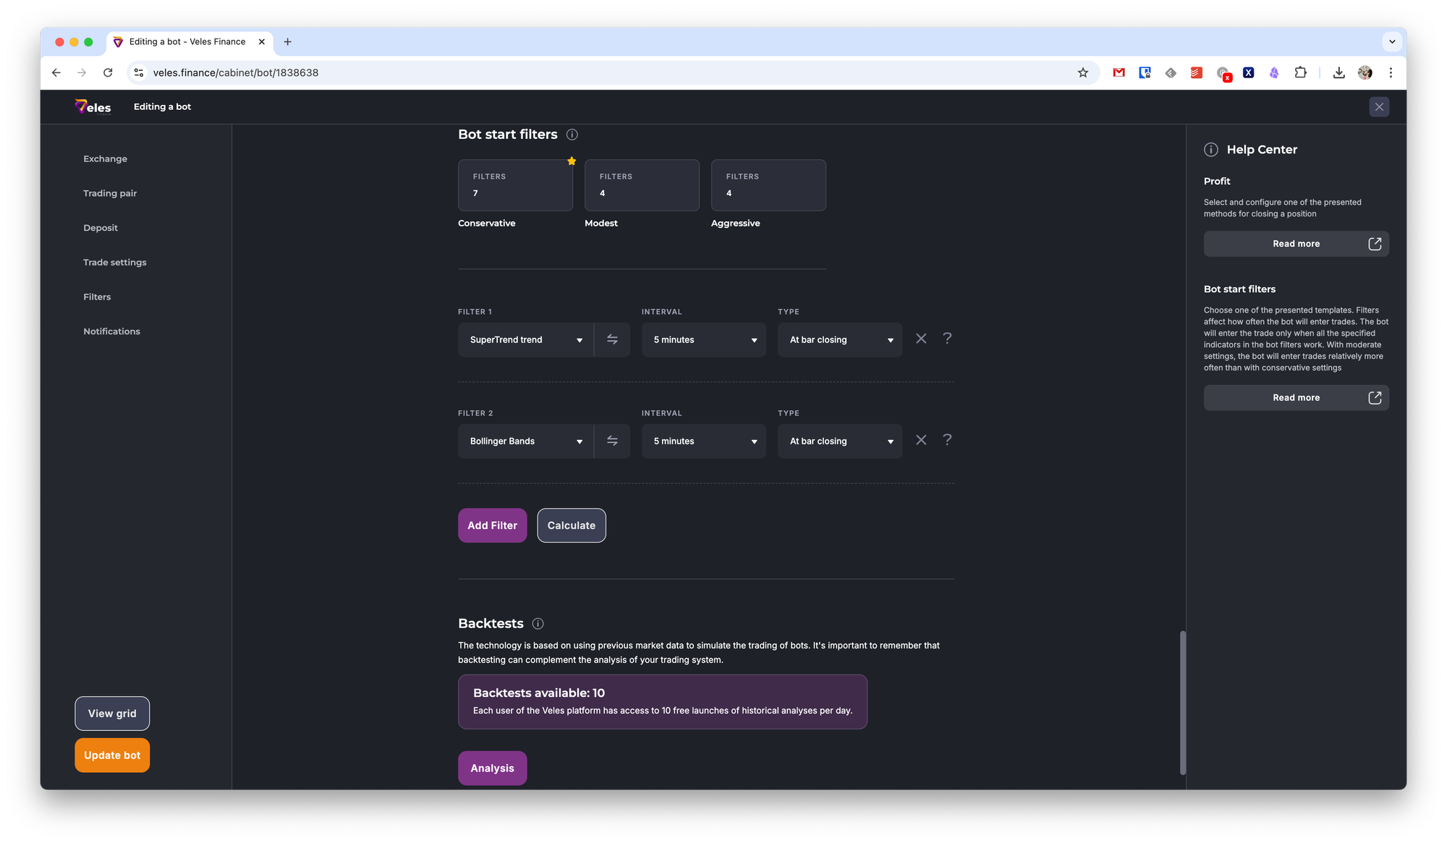Open the SuperTrend trend indicator dropdown
The width and height of the screenshot is (1447, 843).
point(525,339)
